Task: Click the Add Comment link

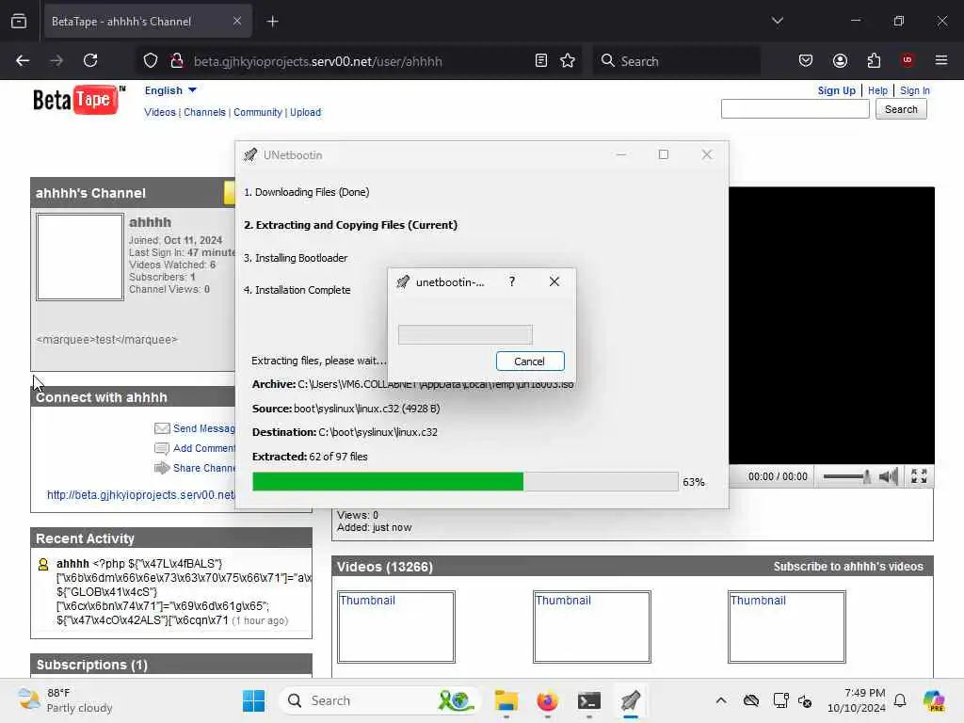Action: 203,448
